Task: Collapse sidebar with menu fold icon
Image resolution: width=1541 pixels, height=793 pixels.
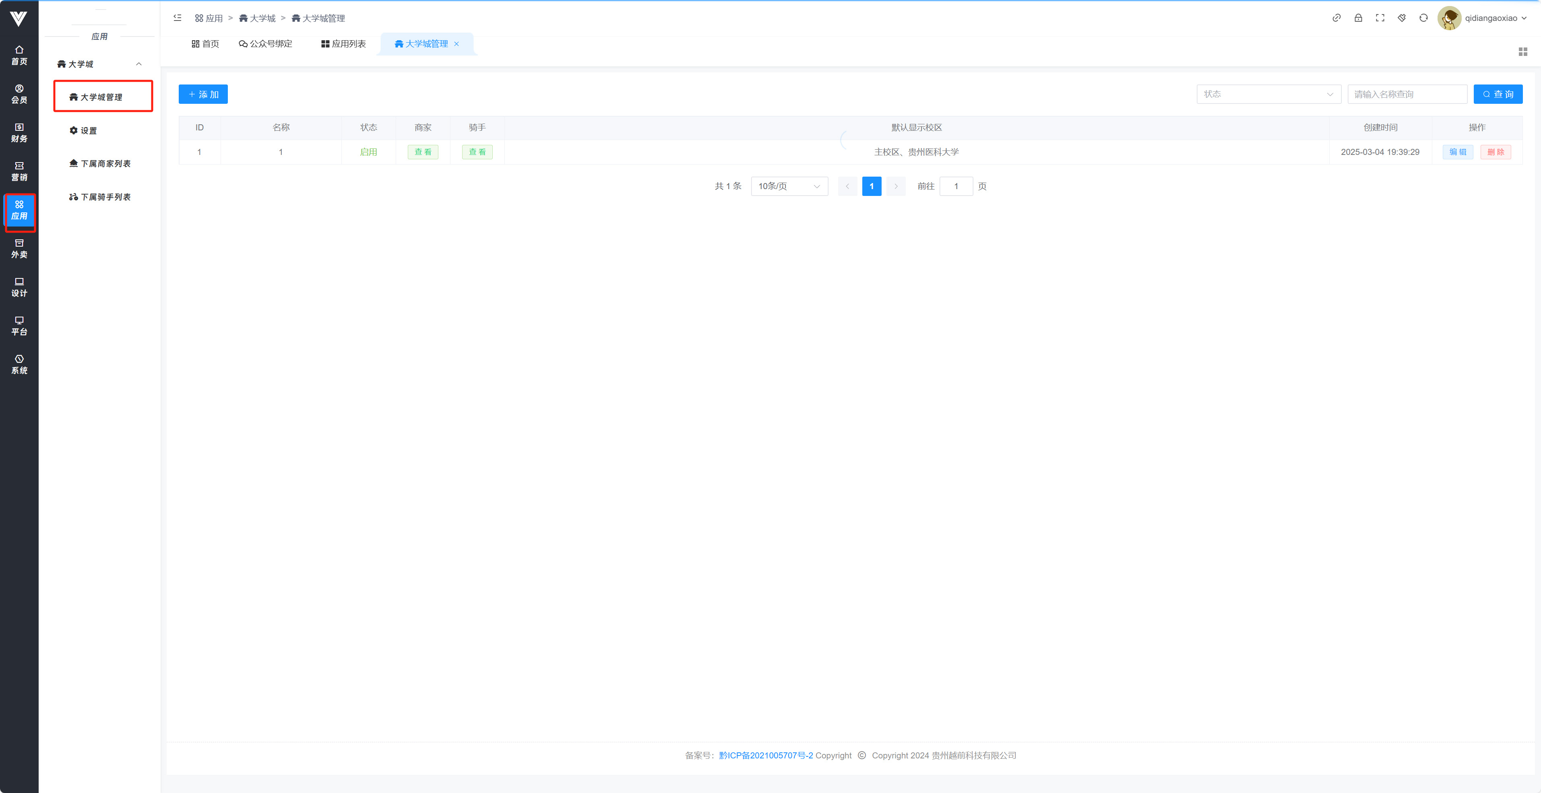Action: tap(178, 18)
